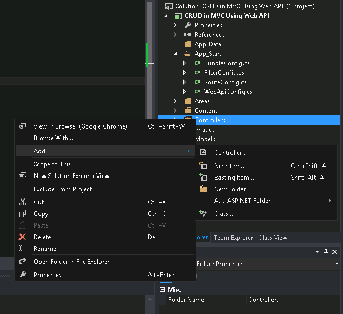343x314 pixels.
Task: Click the web project globe icon
Action: (x=178, y=16)
